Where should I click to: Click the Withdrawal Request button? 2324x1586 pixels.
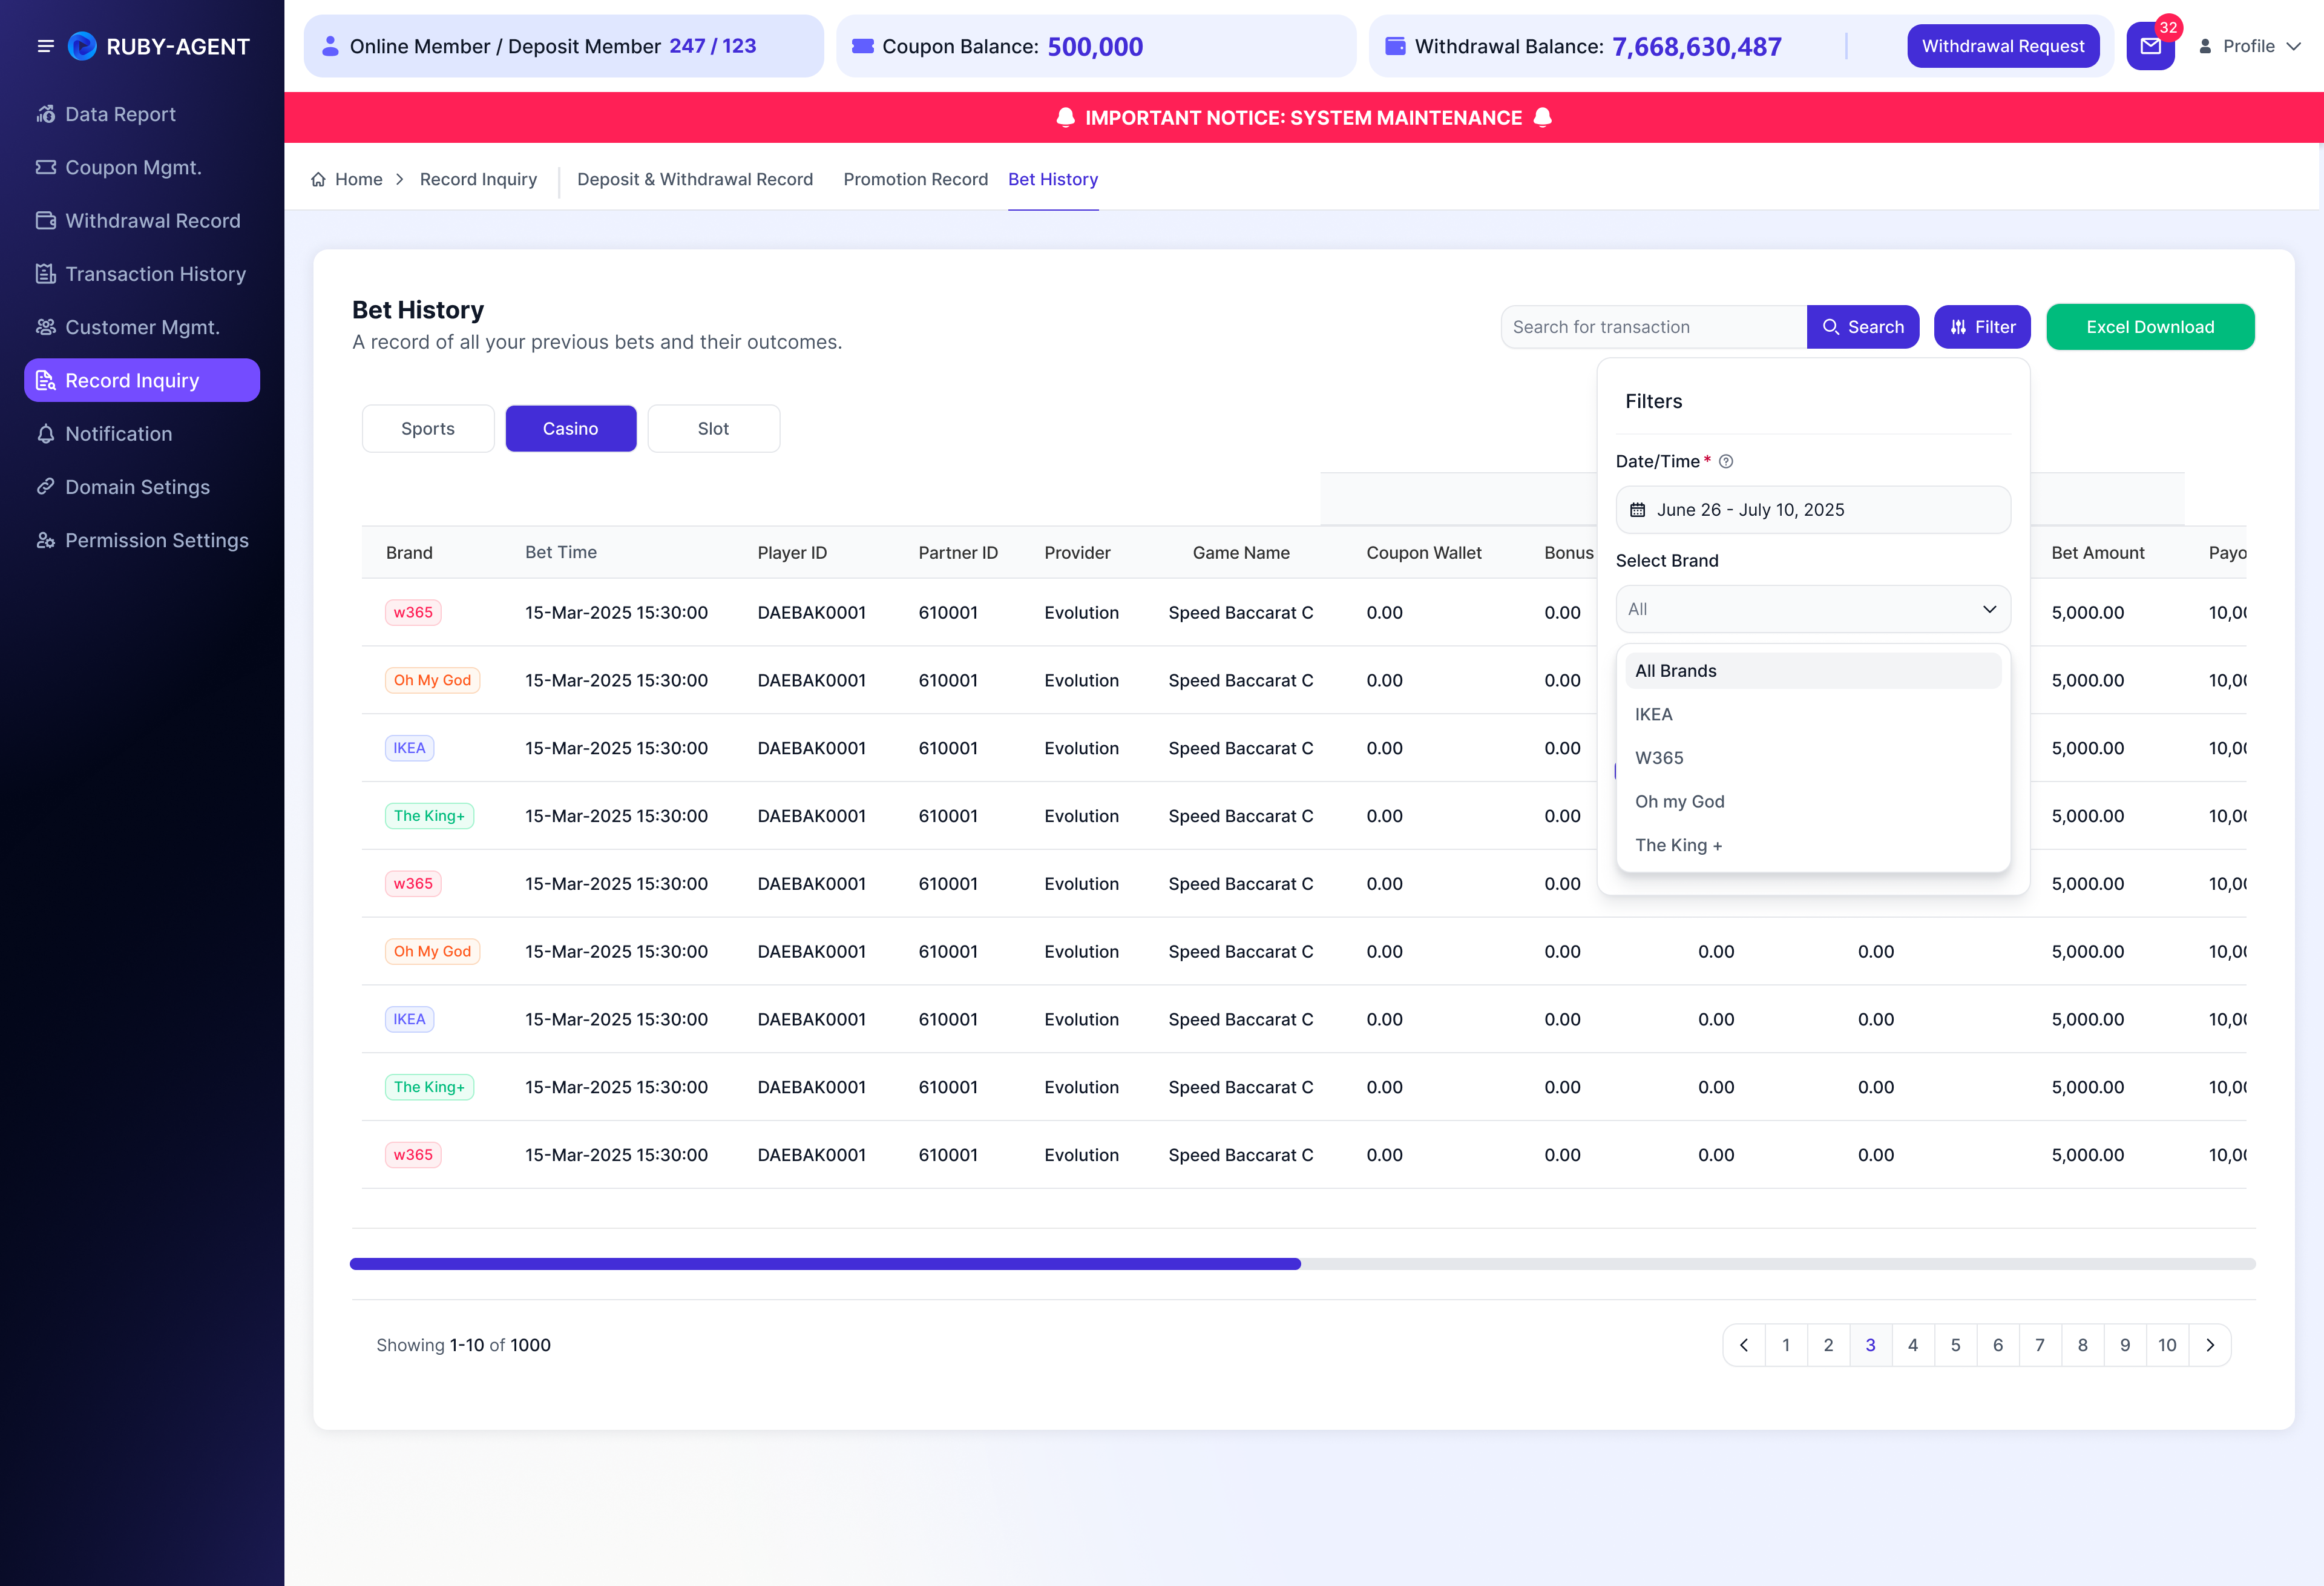2003,46
